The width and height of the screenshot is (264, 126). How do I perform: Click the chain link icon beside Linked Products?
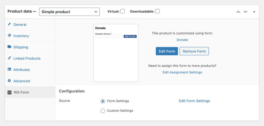9,58
